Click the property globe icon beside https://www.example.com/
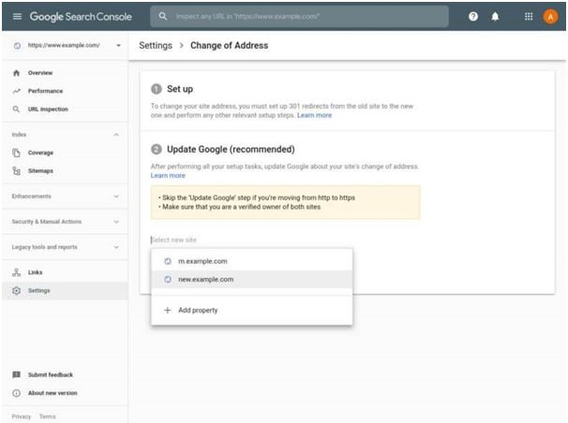This screenshot has height=423, width=568. tap(17, 46)
